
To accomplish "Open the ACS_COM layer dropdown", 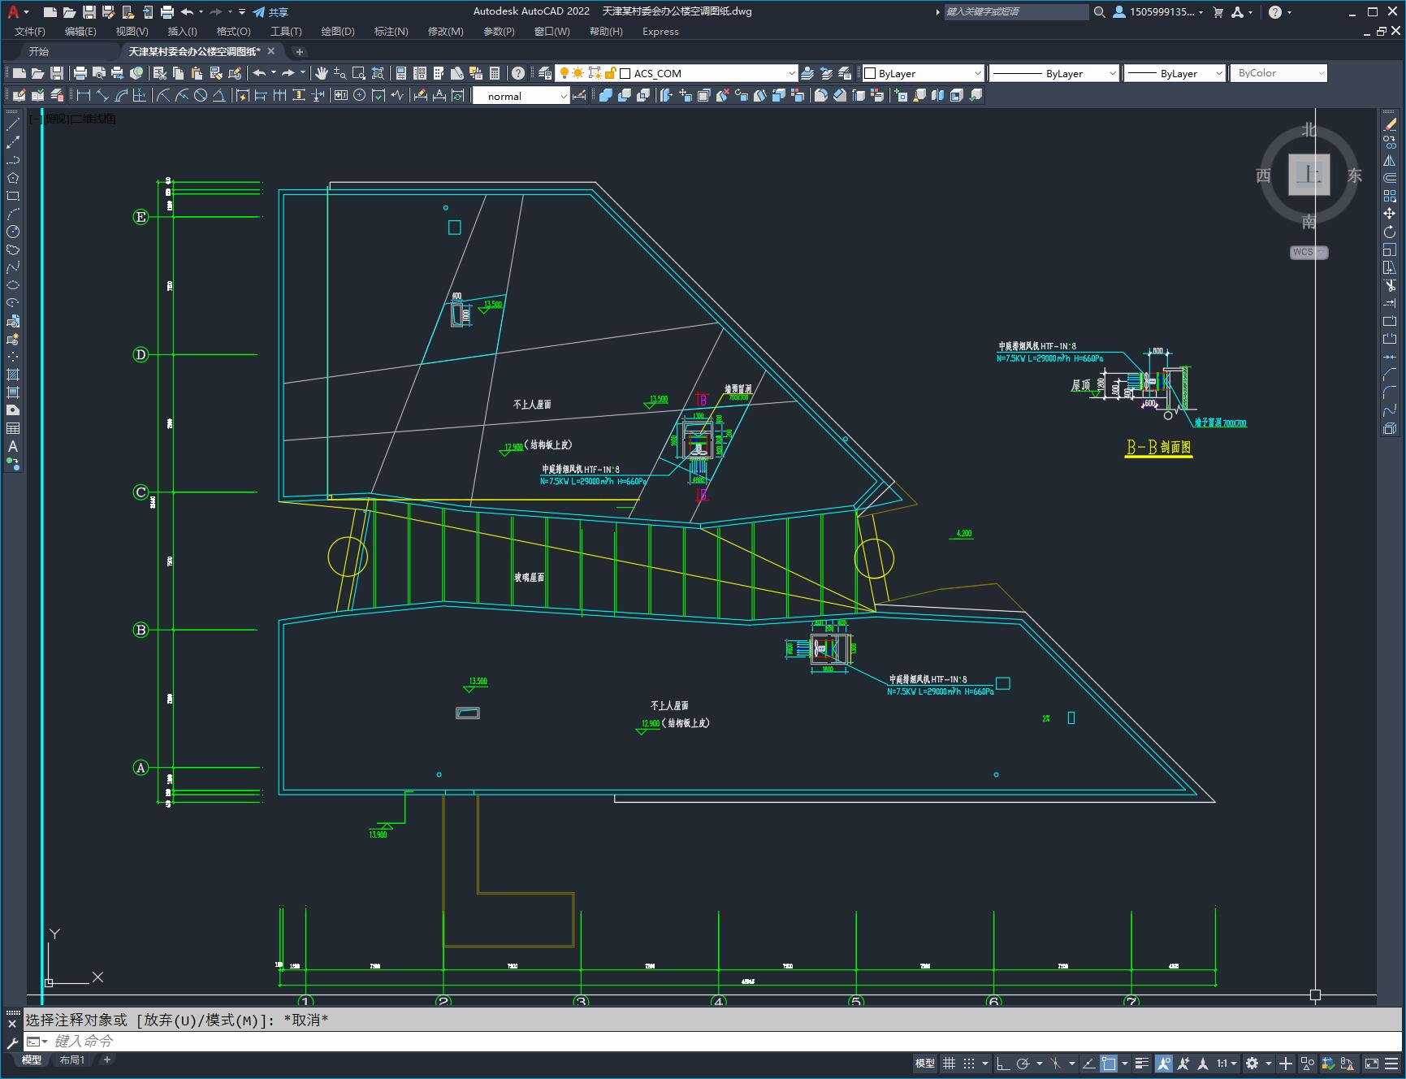I will [792, 73].
